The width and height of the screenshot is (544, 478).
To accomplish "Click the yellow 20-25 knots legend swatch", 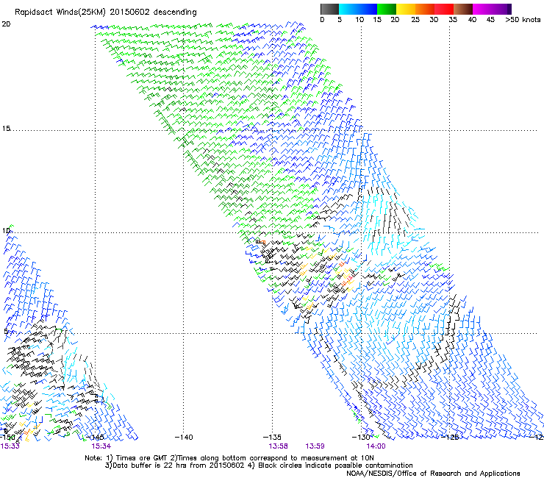I will (406, 9).
